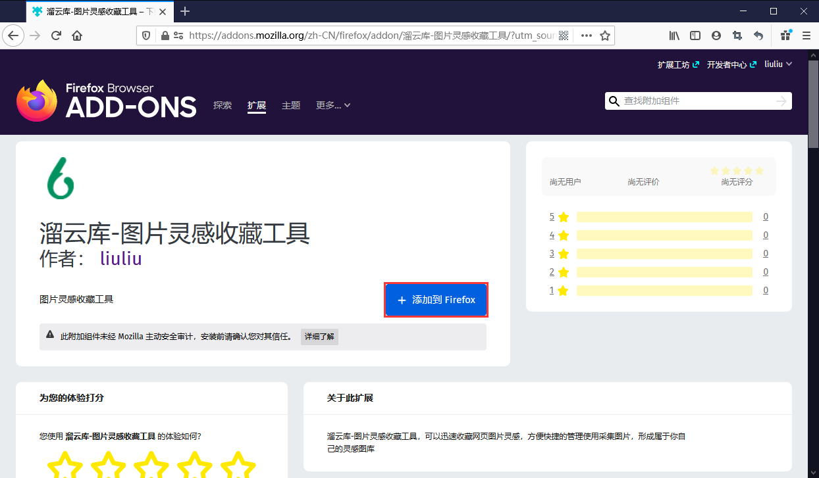Click the review count for 4 stars
The height and width of the screenshot is (478, 819).
tap(766, 235)
